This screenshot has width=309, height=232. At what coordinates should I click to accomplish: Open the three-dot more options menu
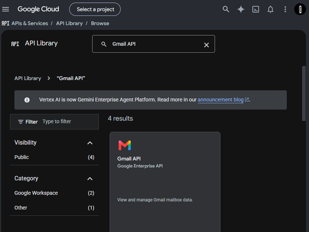pos(285,9)
